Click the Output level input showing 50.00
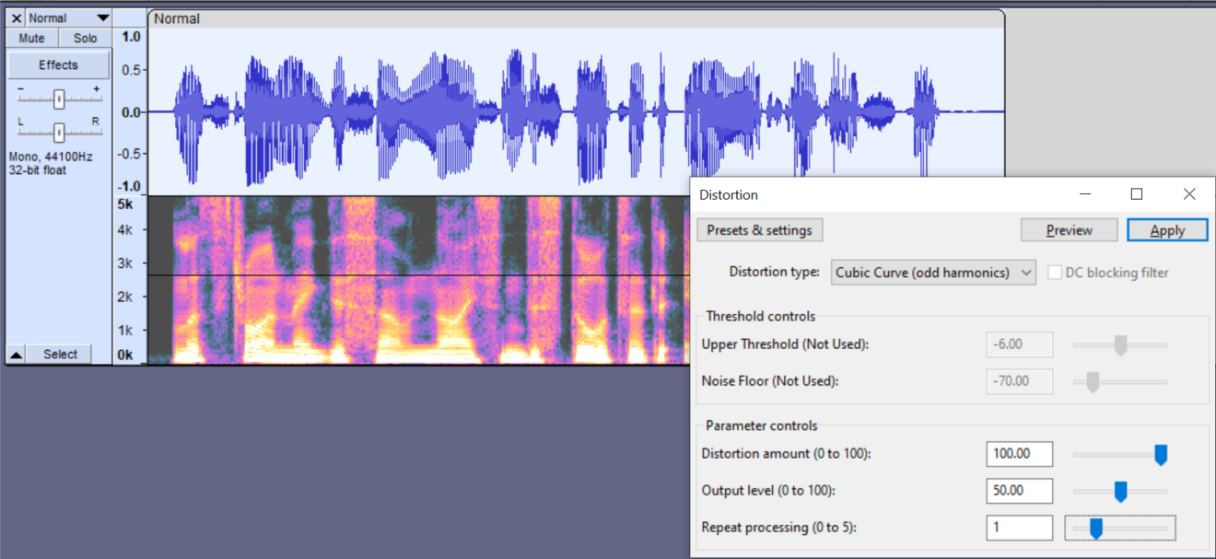 tap(1019, 491)
